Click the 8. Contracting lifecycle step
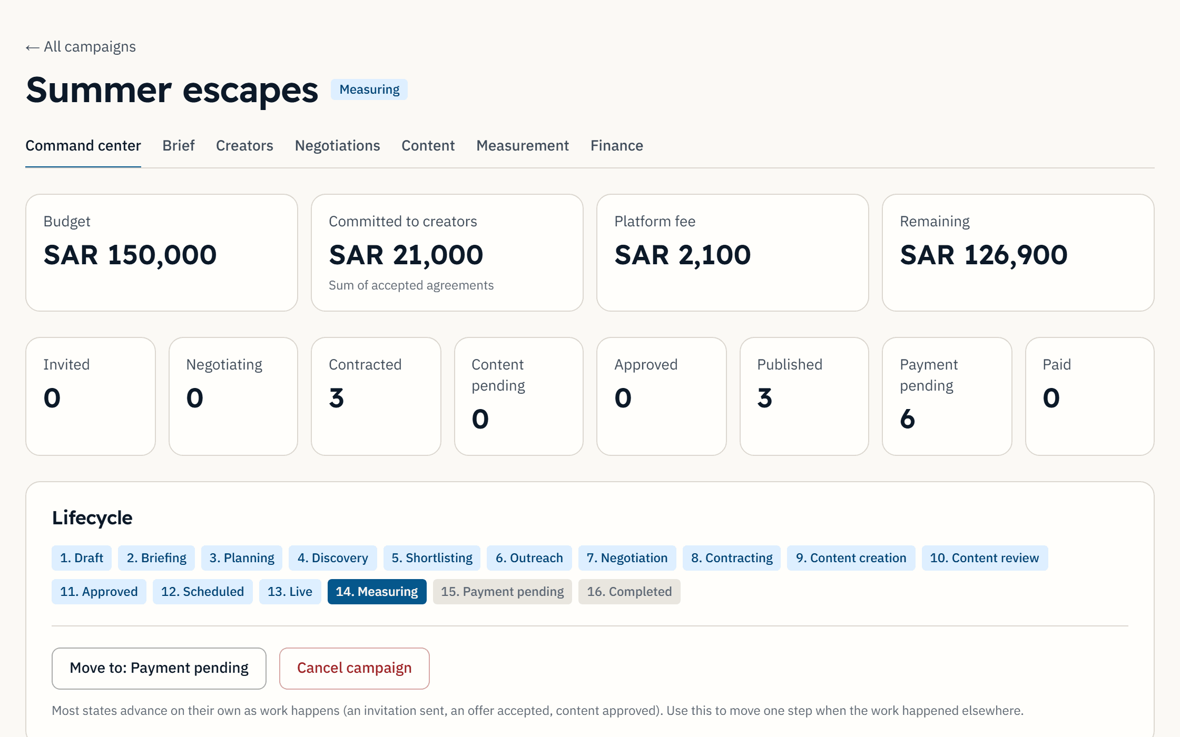Screen dimensions: 1180x737 (x=732, y=558)
